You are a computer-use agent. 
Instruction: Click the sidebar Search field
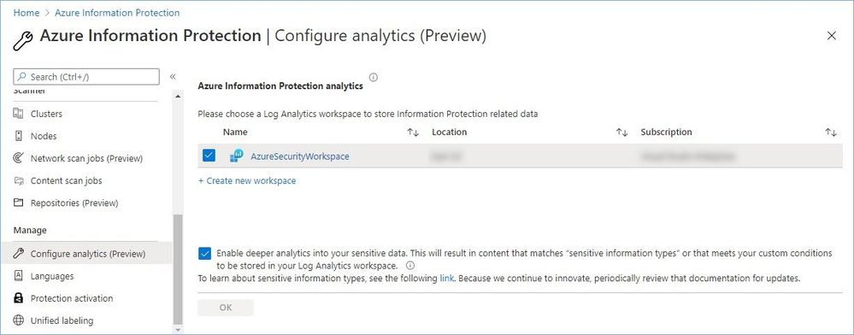(x=86, y=77)
